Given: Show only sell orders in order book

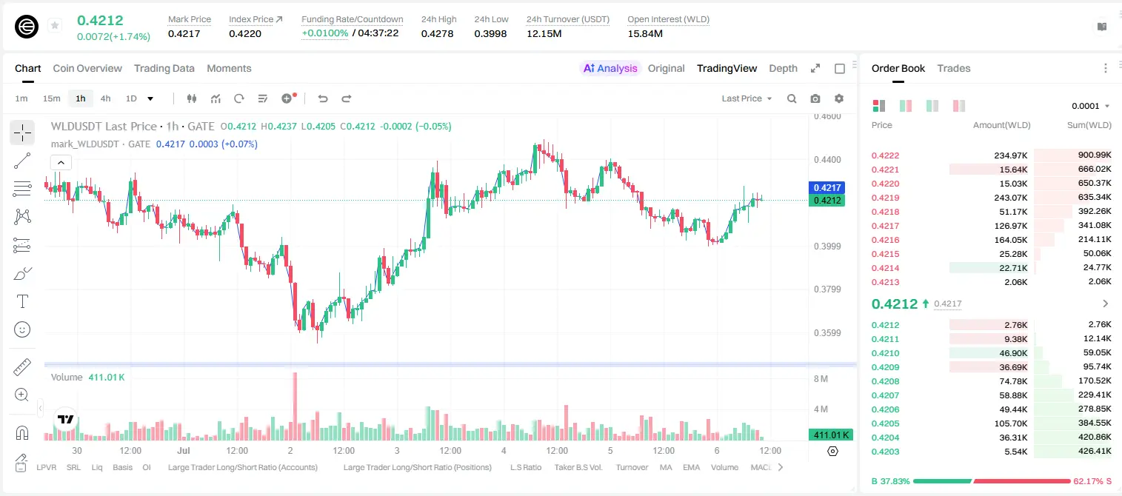Looking at the screenshot, I should (x=959, y=106).
